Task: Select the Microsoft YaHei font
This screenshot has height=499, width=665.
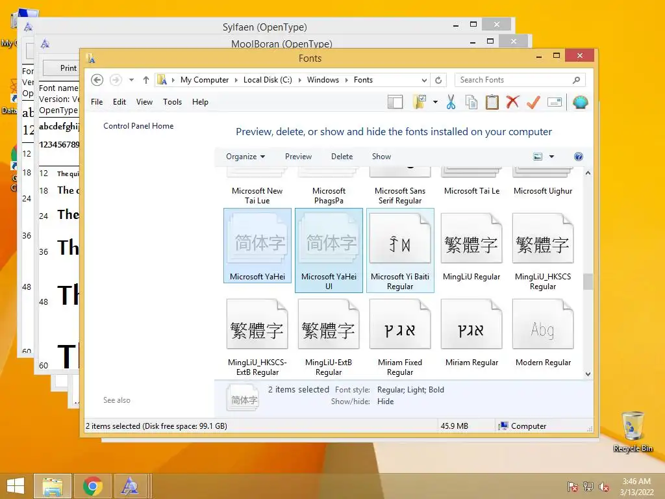Action: pyautogui.click(x=257, y=246)
